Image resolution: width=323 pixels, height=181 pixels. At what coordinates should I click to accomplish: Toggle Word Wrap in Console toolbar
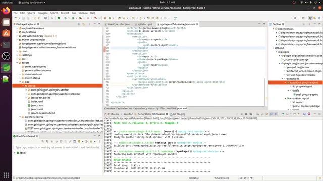click(267, 114)
